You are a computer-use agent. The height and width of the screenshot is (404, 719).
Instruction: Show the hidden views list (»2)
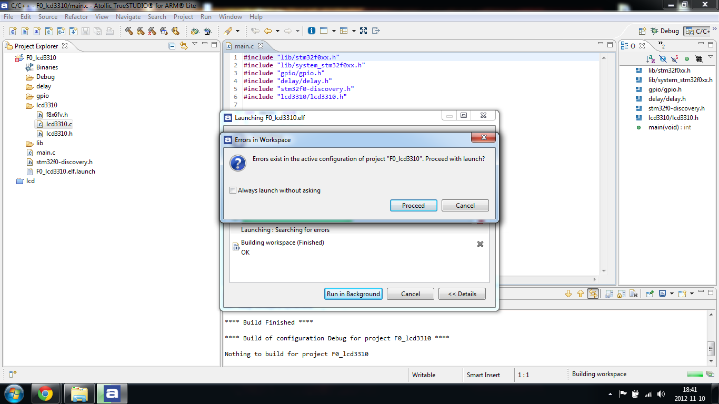point(661,46)
